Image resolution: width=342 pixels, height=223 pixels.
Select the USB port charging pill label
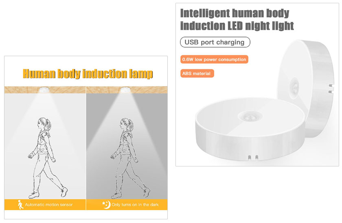coord(215,42)
